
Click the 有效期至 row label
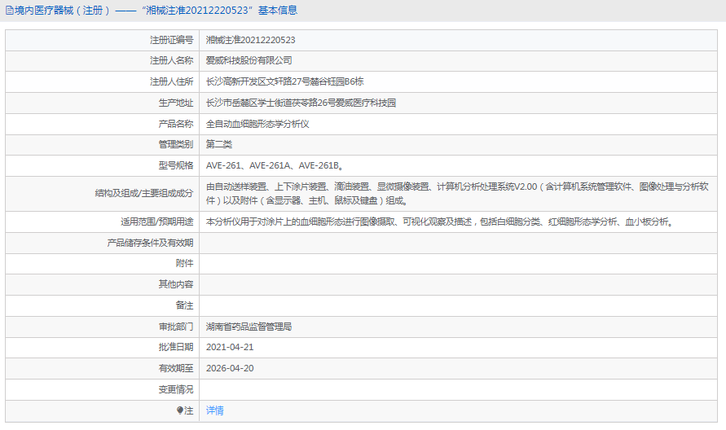click(x=176, y=368)
